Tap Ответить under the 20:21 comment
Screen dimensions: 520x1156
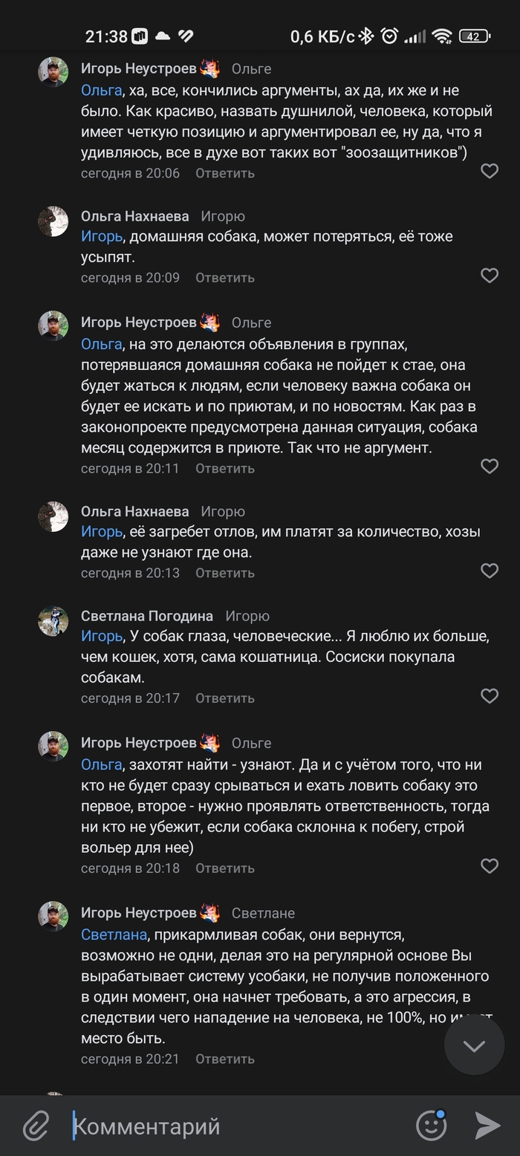224,1059
